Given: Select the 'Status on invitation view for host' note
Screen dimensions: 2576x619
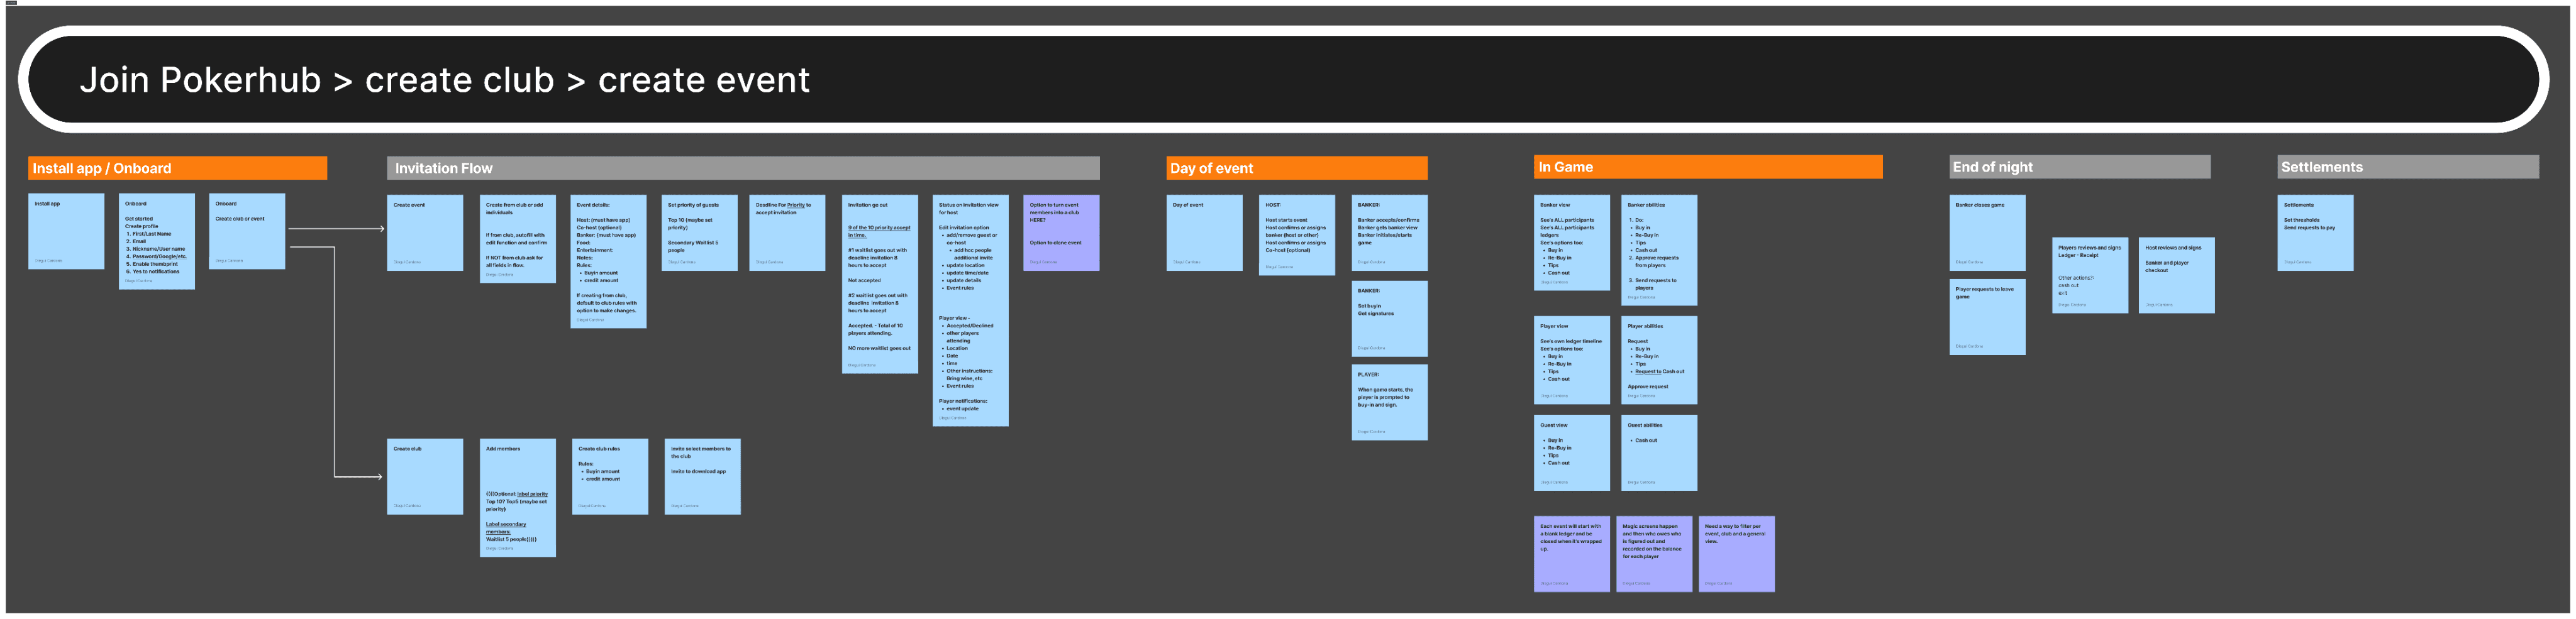Looking at the screenshot, I should click(x=970, y=310).
